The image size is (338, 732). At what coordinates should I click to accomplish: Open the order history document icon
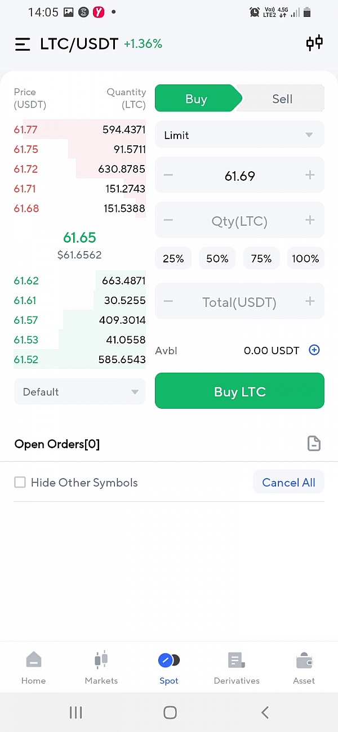pyautogui.click(x=314, y=444)
